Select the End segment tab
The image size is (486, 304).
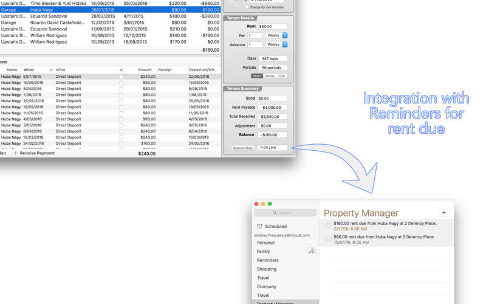[x=281, y=76]
